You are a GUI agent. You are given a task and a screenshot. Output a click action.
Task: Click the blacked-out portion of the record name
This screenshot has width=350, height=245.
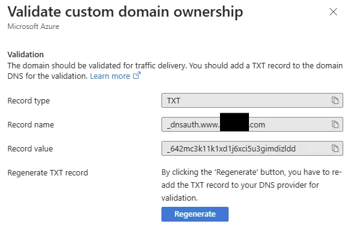tap(234, 122)
